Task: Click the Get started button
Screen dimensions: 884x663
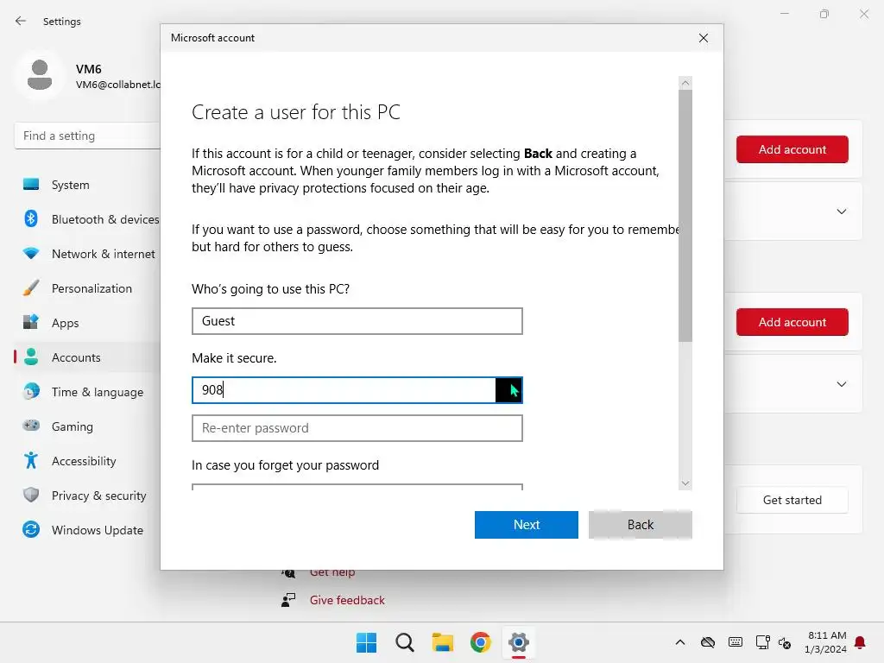Action: point(792,500)
